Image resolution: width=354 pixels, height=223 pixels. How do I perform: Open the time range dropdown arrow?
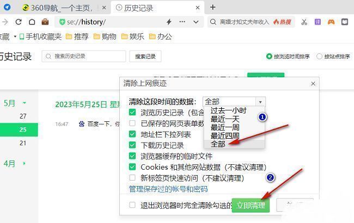tap(260, 102)
